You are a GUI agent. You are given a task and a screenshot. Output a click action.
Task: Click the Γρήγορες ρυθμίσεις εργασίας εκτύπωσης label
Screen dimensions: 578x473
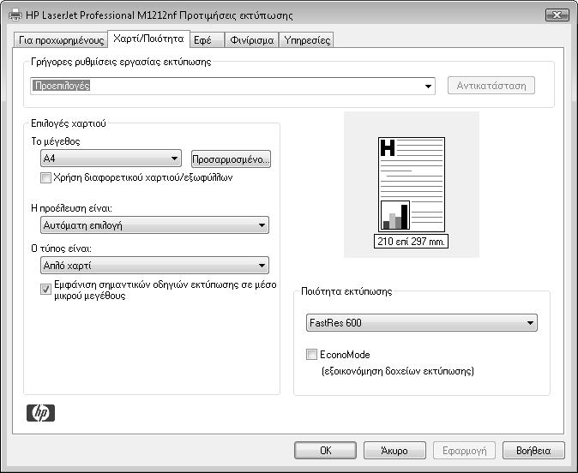pos(121,62)
